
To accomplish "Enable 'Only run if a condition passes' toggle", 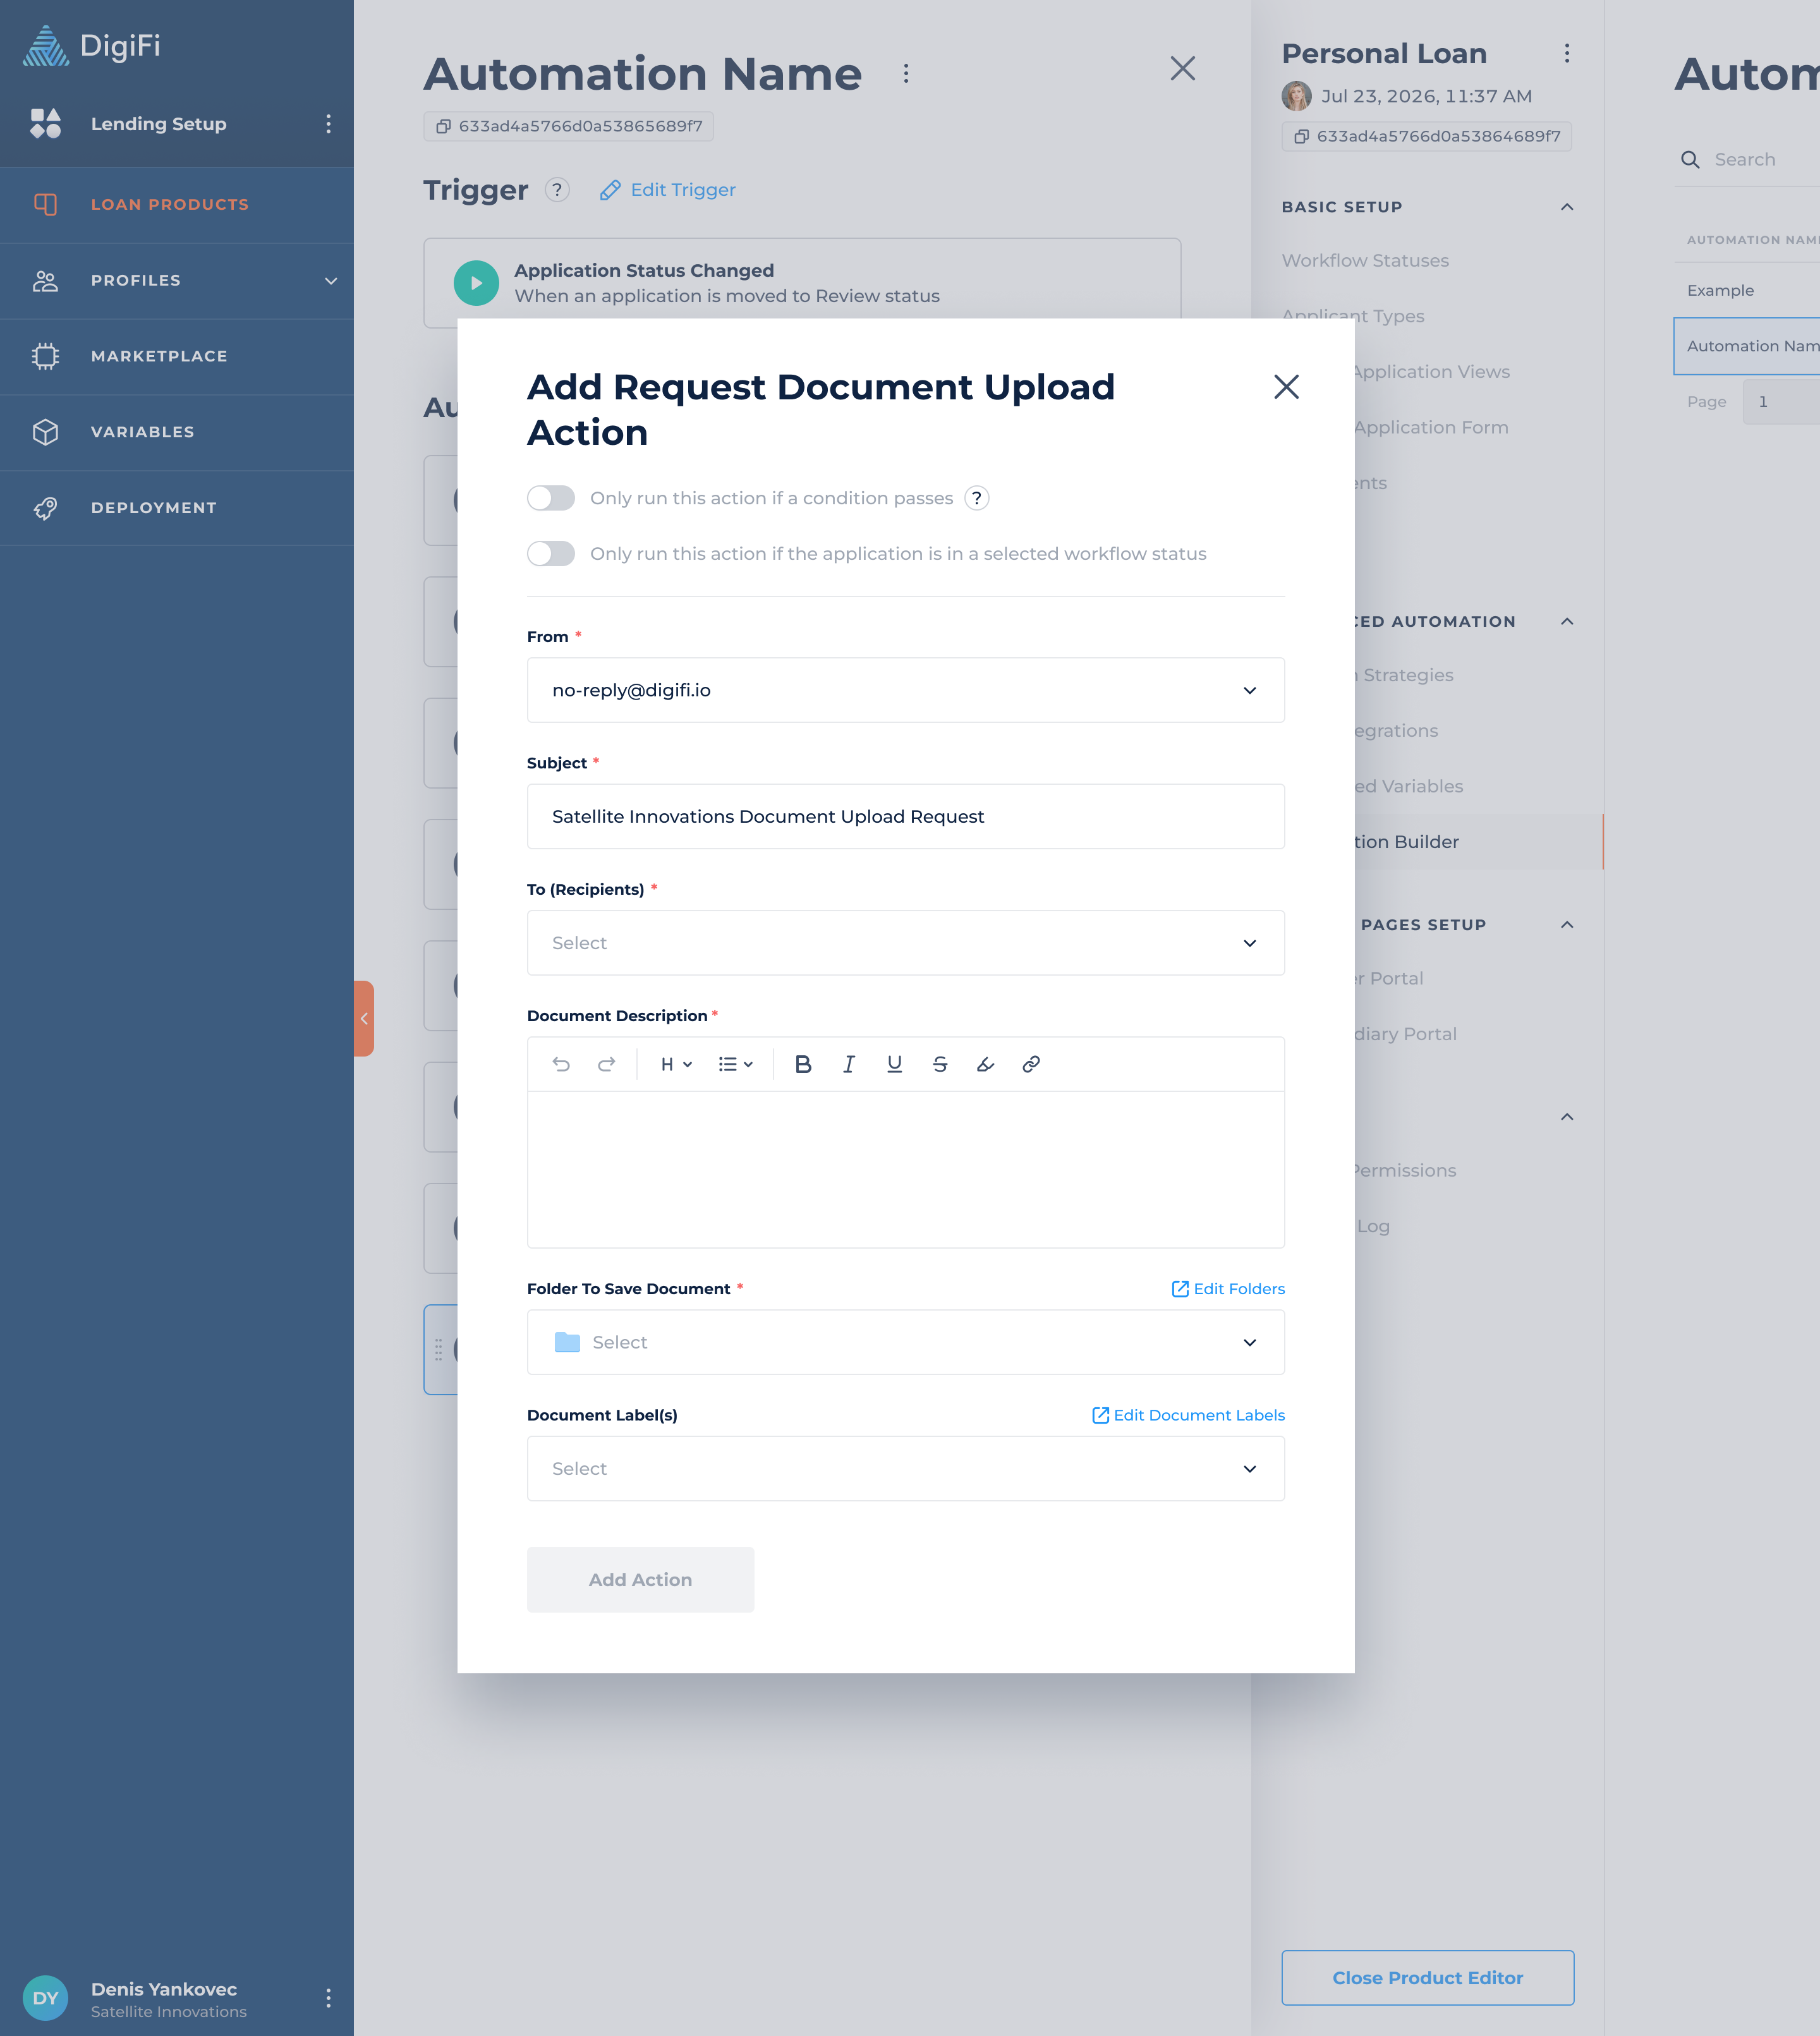I will point(551,498).
